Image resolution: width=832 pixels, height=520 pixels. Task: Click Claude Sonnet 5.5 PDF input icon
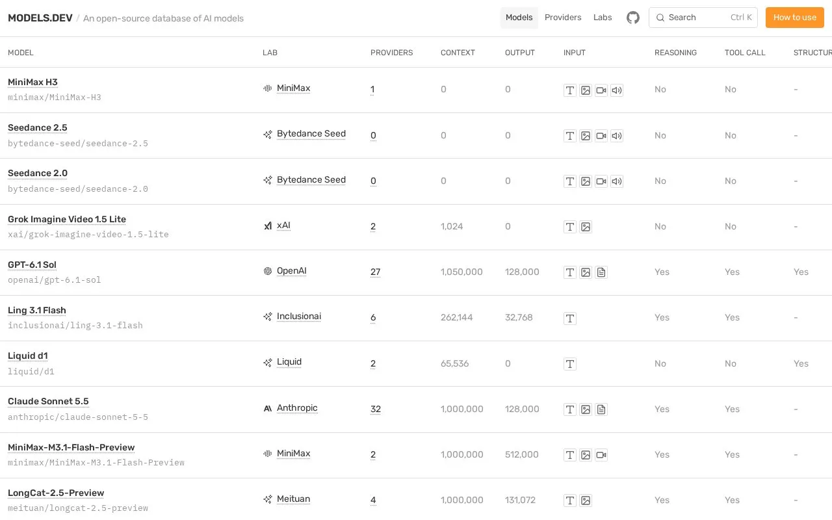tap(601, 409)
